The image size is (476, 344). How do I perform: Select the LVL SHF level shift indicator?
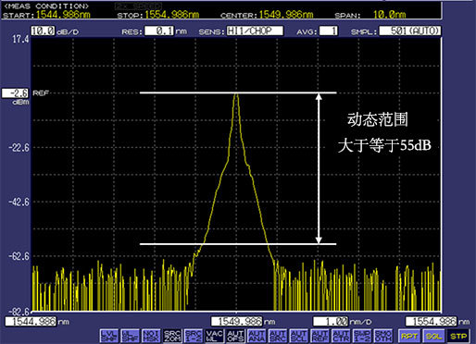[x=109, y=336]
